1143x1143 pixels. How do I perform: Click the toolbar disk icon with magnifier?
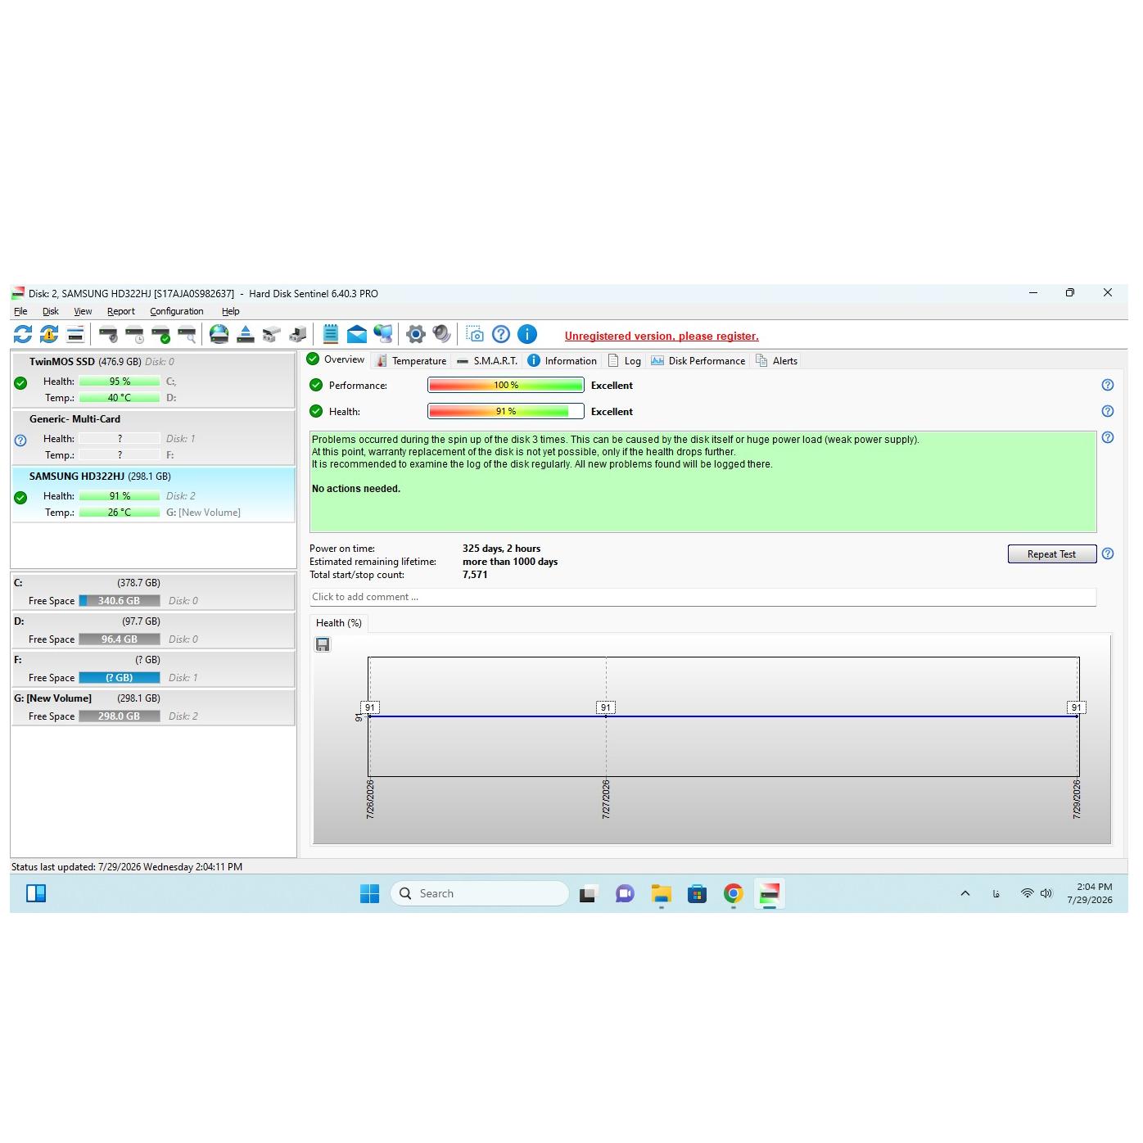coord(187,334)
